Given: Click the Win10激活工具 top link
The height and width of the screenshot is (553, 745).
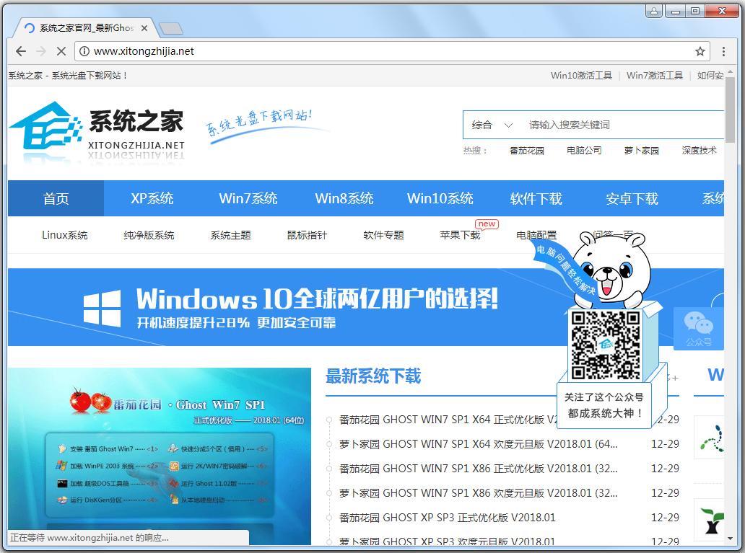Looking at the screenshot, I should pyautogui.click(x=581, y=76).
